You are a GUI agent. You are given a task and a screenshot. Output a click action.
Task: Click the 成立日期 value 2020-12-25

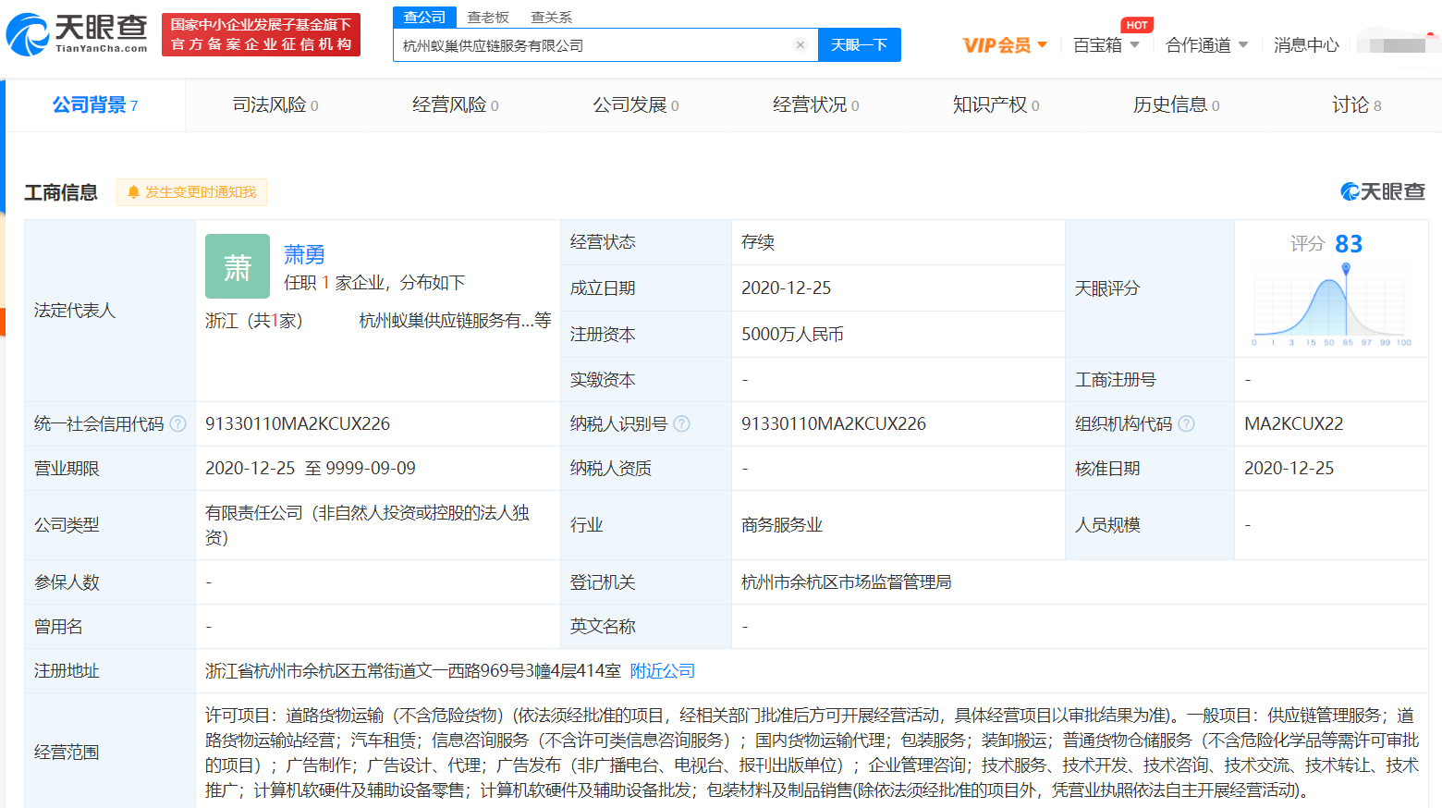point(787,288)
